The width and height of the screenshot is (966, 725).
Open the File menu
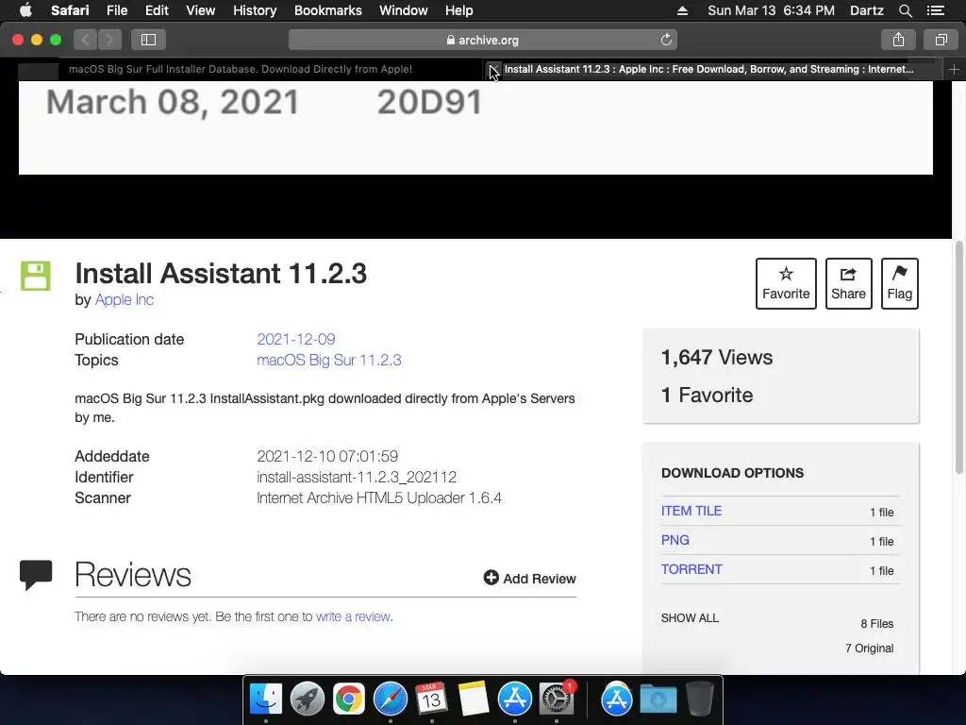[x=116, y=10]
